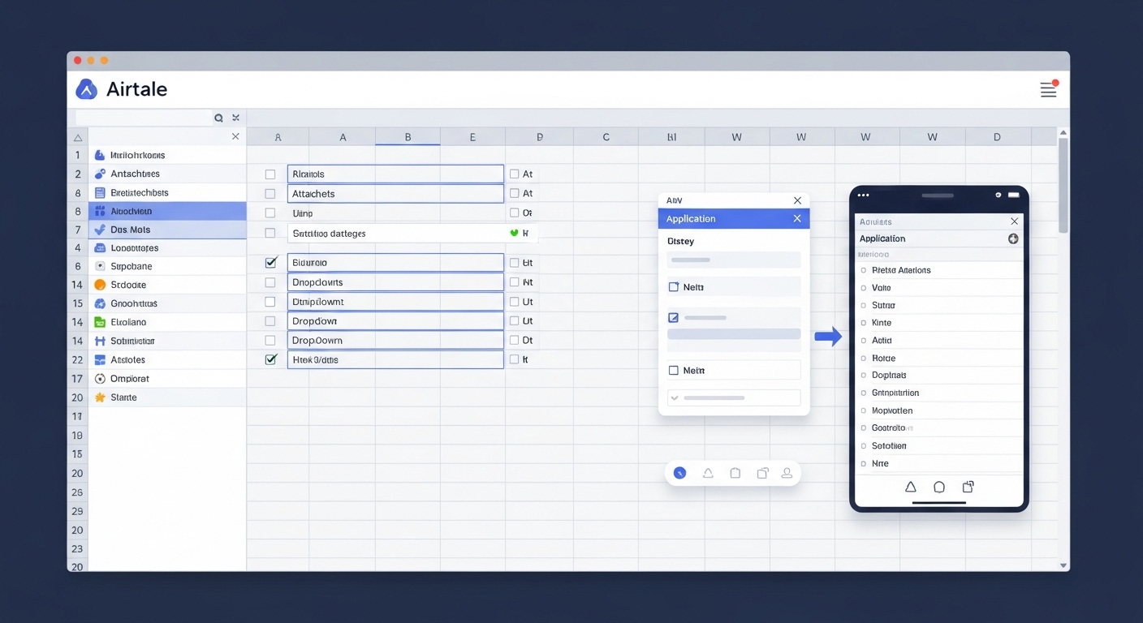Image resolution: width=1143 pixels, height=623 pixels.
Task: Click the Gnoohtttas sidebar icon
Action: [x=100, y=303]
